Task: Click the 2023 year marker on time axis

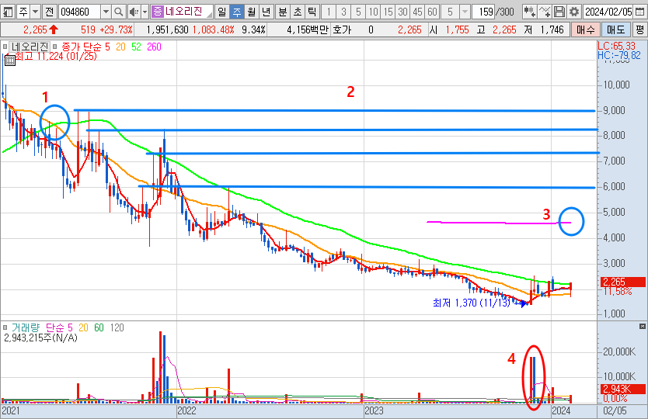Action: pos(373,410)
